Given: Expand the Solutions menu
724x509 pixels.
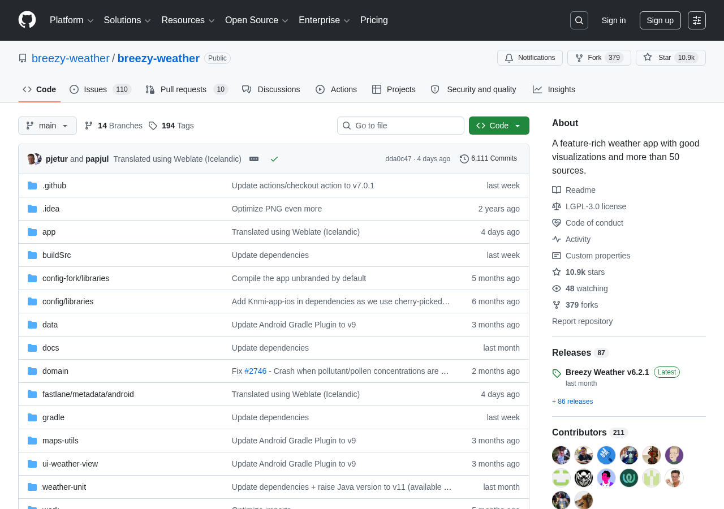Looking at the screenshot, I should [127, 20].
